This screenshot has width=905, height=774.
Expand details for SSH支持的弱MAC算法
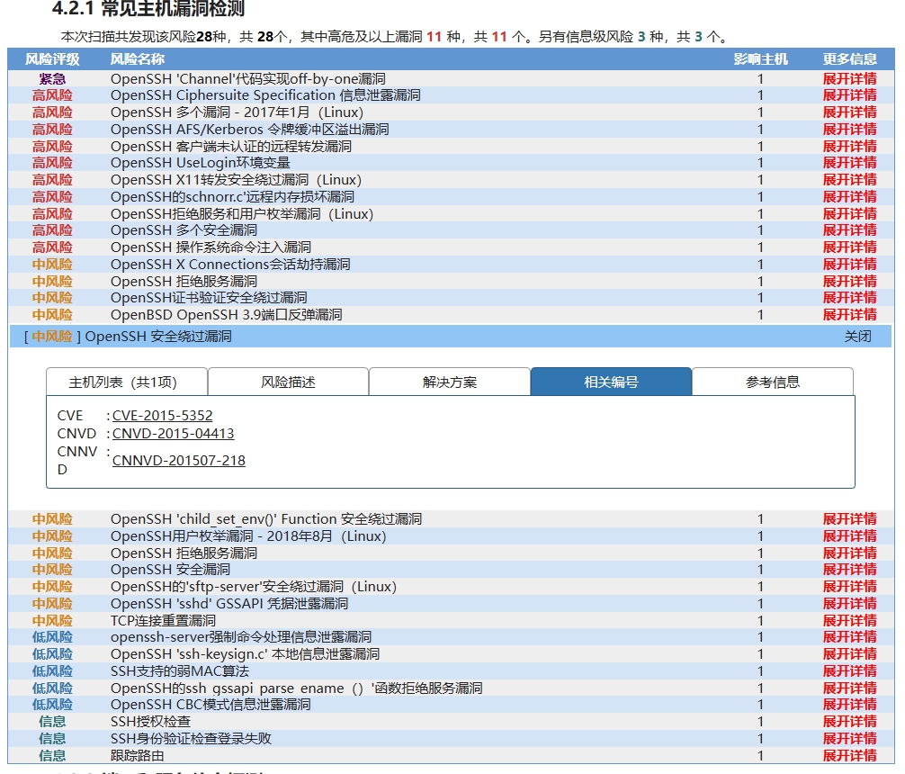pyautogui.click(x=849, y=671)
